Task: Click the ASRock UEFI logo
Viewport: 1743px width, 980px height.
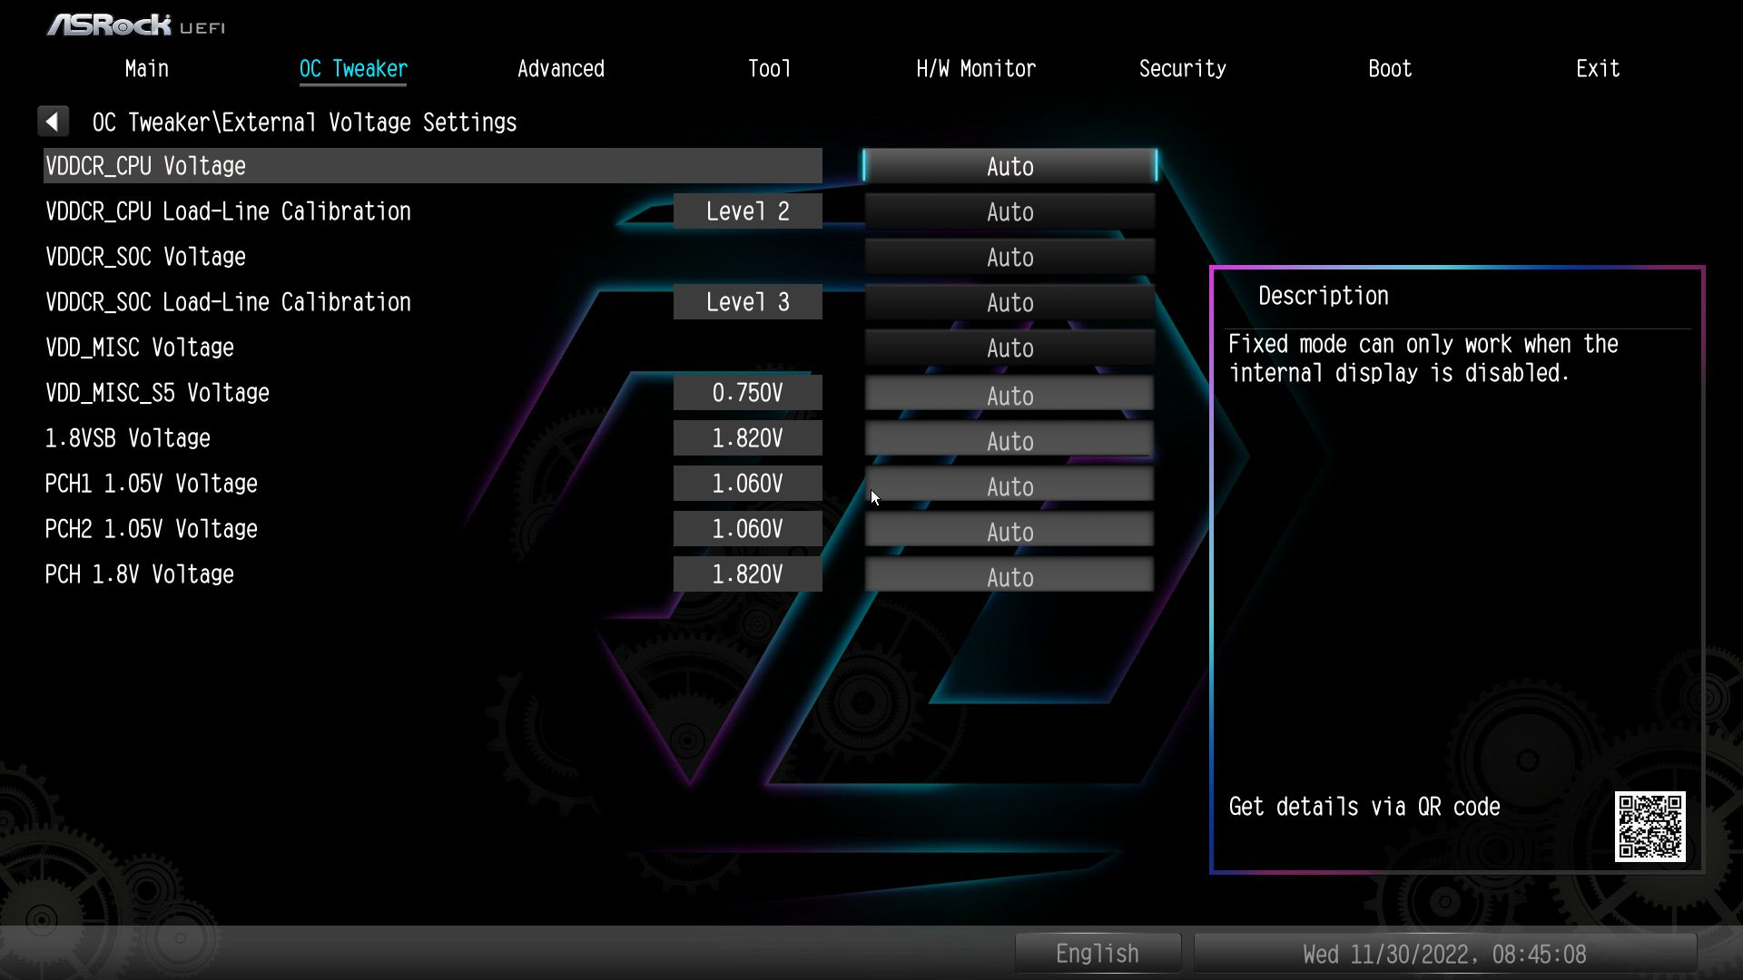Action: pyautogui.click(x=136, y=24)
